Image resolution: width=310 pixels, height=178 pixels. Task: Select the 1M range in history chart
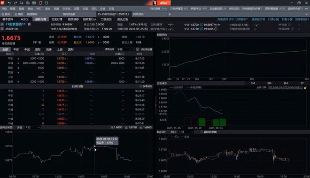tap(253, 83)
